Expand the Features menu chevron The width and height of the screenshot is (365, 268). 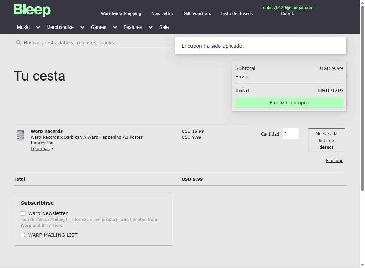click(x=151, y=28)
